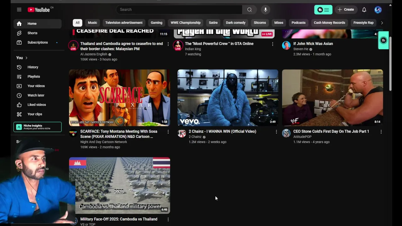Select the Music filter chip
This screenshot has width=402, height=226.
point(92,23)
